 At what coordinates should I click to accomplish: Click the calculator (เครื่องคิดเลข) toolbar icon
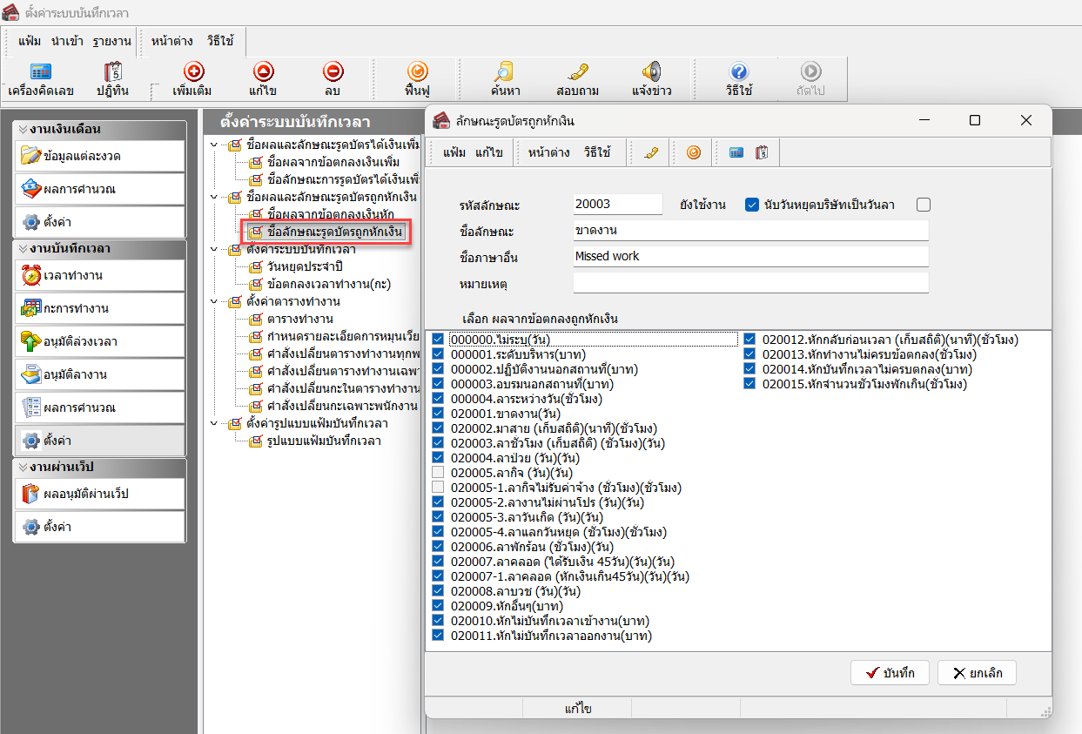tap(40, 73)
